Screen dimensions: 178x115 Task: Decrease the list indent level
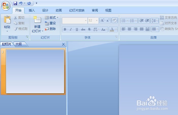(141, 21)
